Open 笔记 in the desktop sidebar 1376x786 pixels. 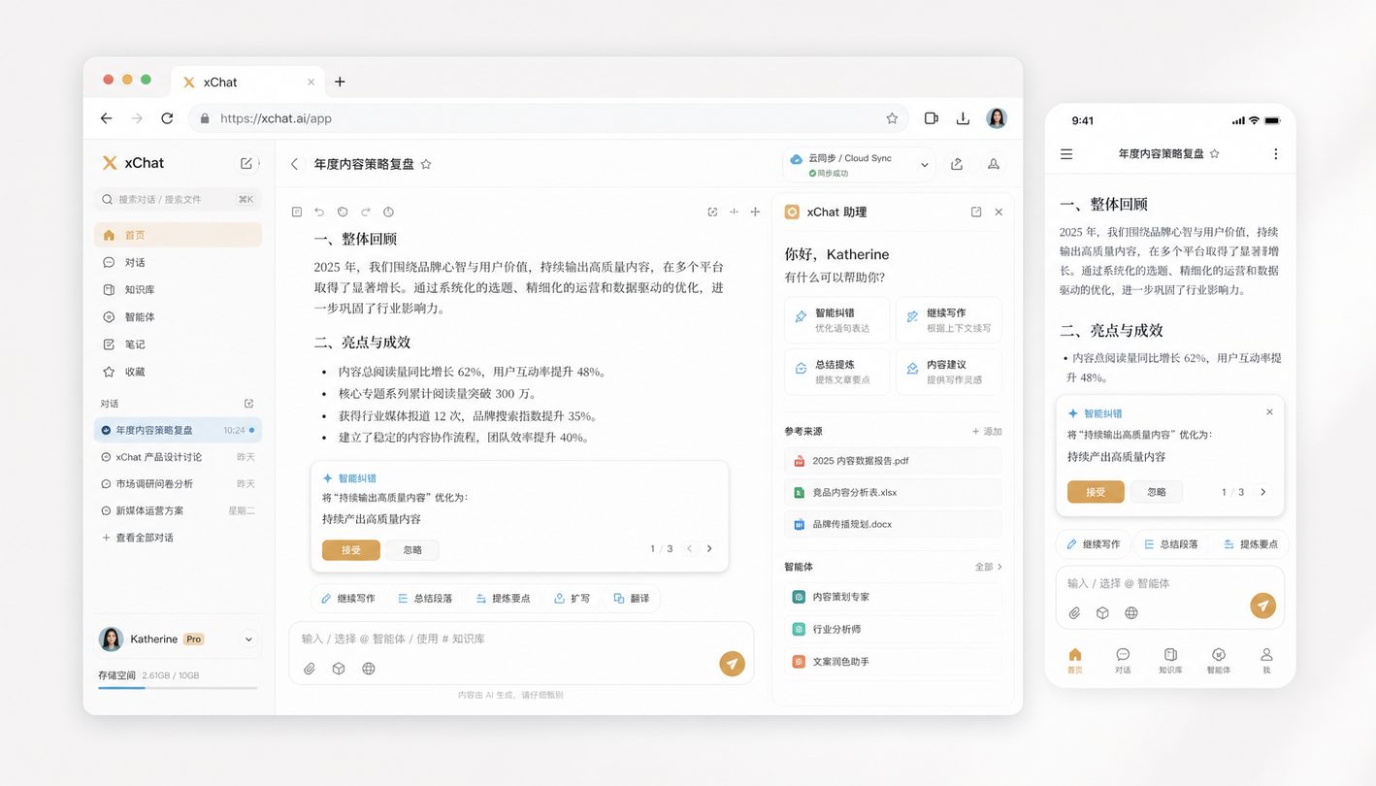coord(178,344)
